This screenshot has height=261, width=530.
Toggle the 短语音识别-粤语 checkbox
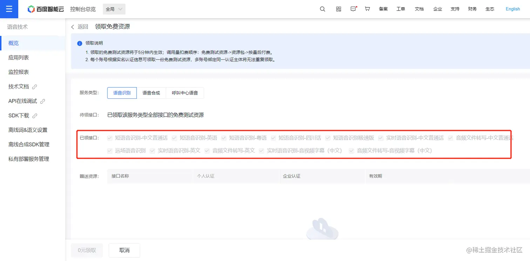224,138
